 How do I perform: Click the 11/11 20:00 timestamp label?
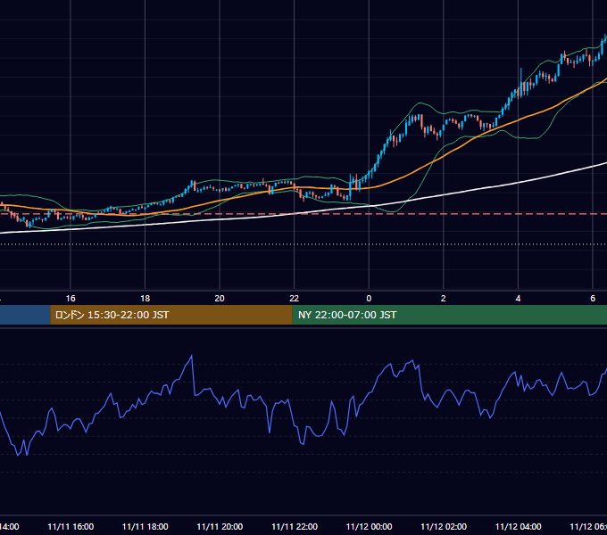pyautogui.click(x=220, y=526)
